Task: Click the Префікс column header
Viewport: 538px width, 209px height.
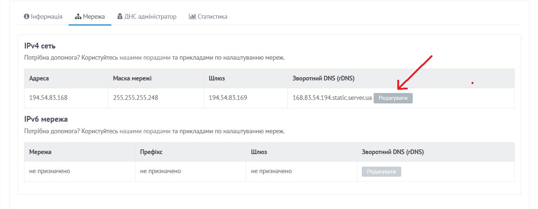Action: [x=151, y=152]
